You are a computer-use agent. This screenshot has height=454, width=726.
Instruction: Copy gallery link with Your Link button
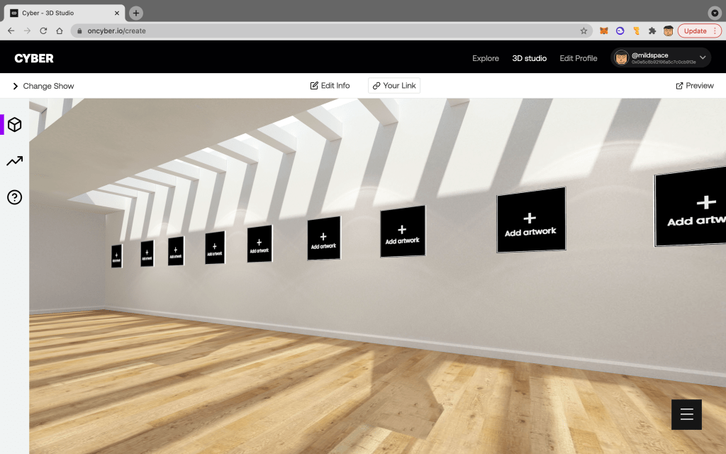coord(394,86)
